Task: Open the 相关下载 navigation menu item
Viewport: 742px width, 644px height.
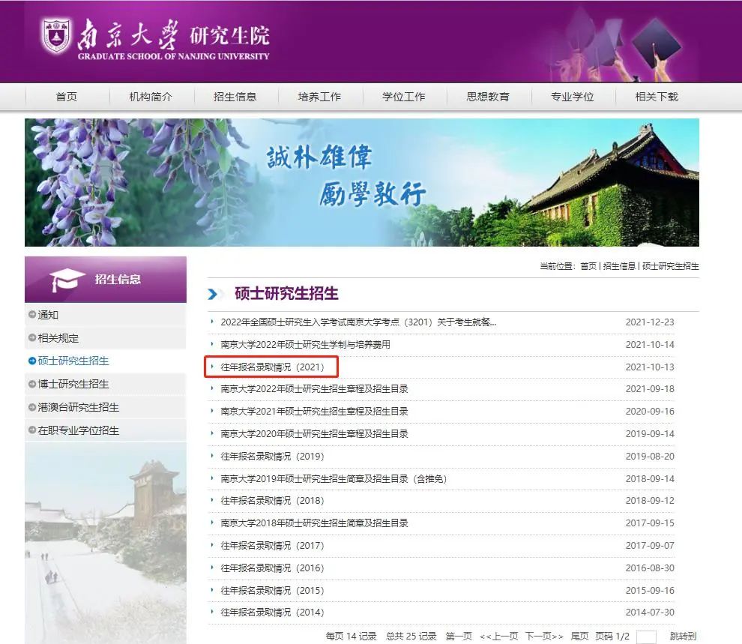Action: (x=657, y=97)
